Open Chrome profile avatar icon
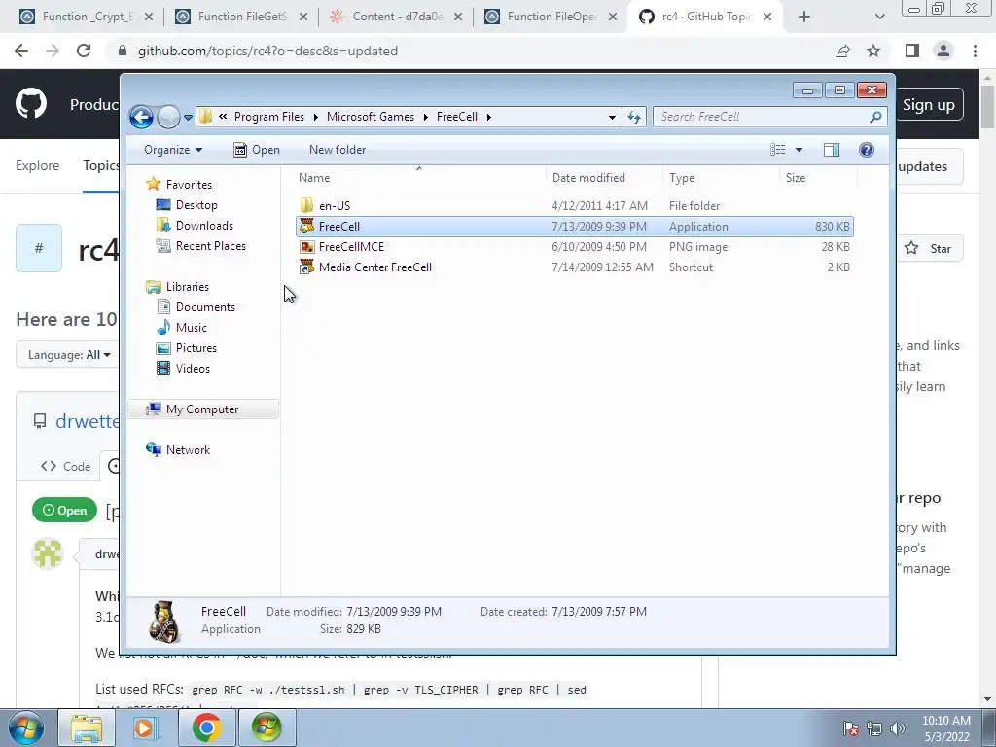Viewport: 996px width, 747px height. point(943,51)
